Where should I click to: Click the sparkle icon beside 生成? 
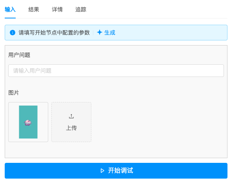point(100,33)
